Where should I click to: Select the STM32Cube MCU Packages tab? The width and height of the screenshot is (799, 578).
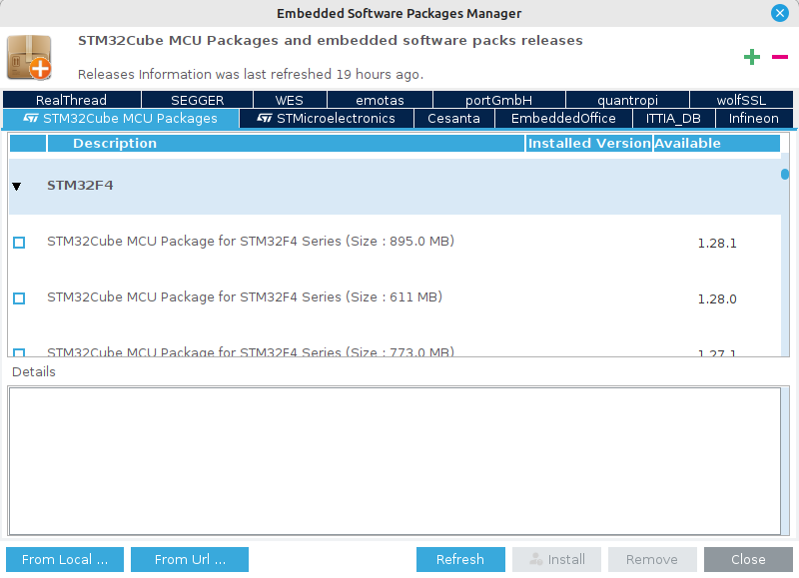[x=121, y=119]
